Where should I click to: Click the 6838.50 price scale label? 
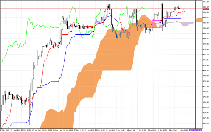tap(206, 12)
